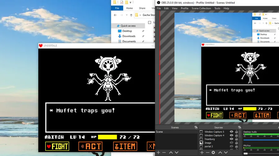Click Properties checkmark icon in Explorer toolbar

click(x=122, y=2)
